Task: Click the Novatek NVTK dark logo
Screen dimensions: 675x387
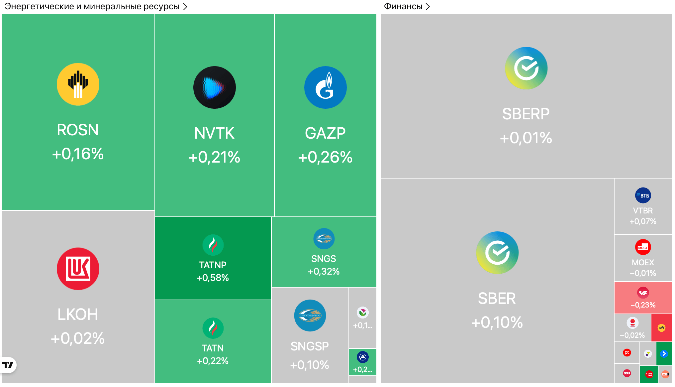Action: point(214,87)
